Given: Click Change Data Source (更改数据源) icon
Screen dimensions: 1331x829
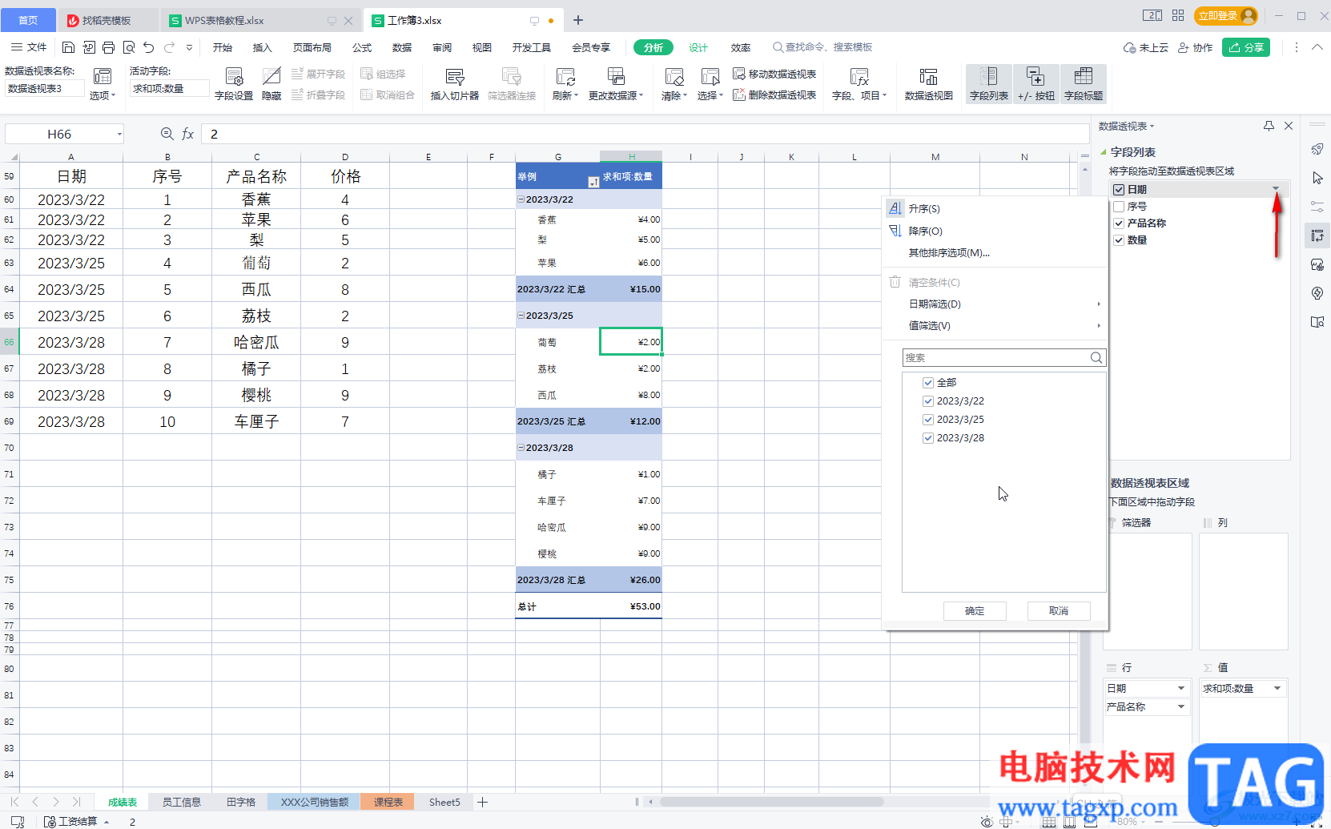Looking at the screenshot, I should (x=615, y=84).
